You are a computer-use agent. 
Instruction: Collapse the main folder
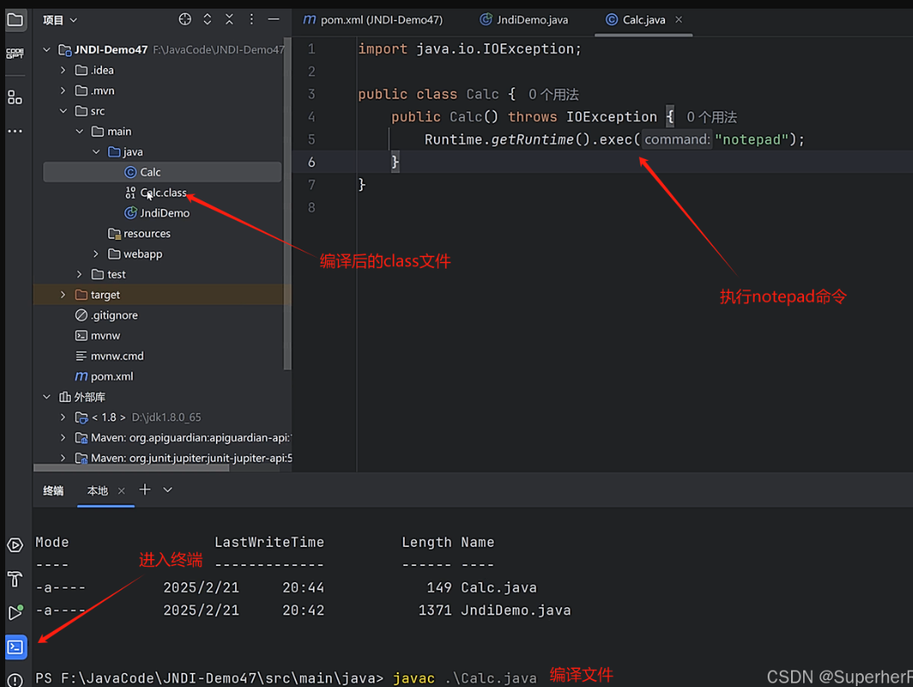pos(80,131)
